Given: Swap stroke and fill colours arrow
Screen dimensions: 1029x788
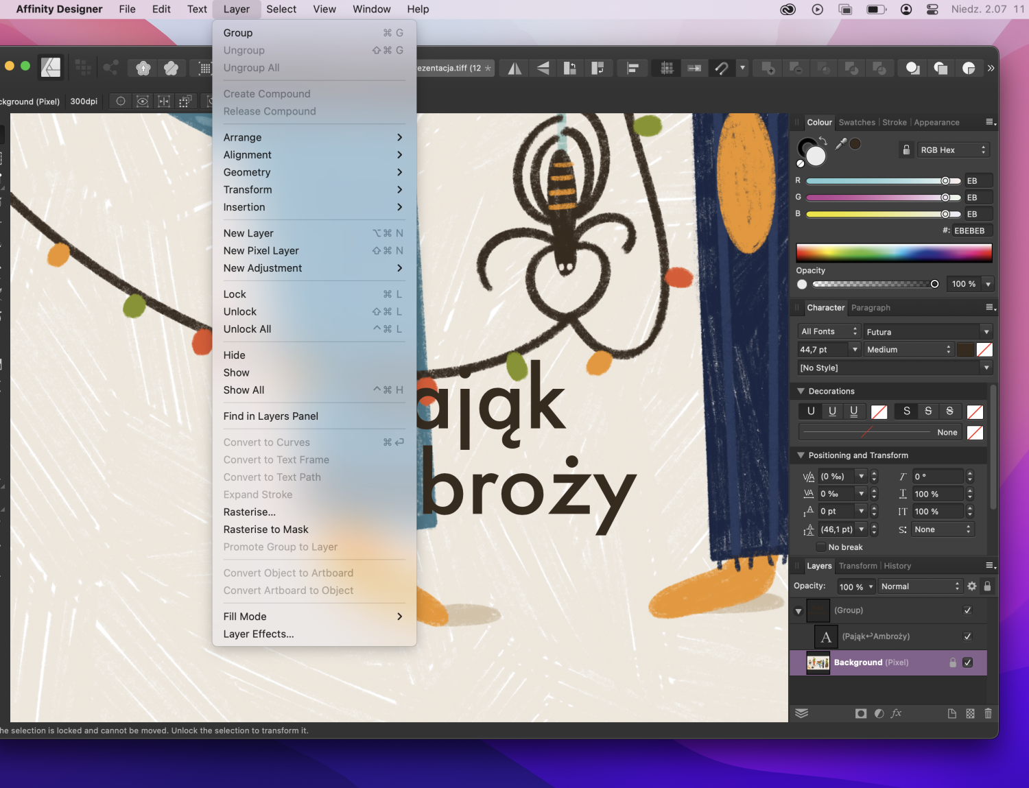Looking at the screenshot, I should click(823, 141).
